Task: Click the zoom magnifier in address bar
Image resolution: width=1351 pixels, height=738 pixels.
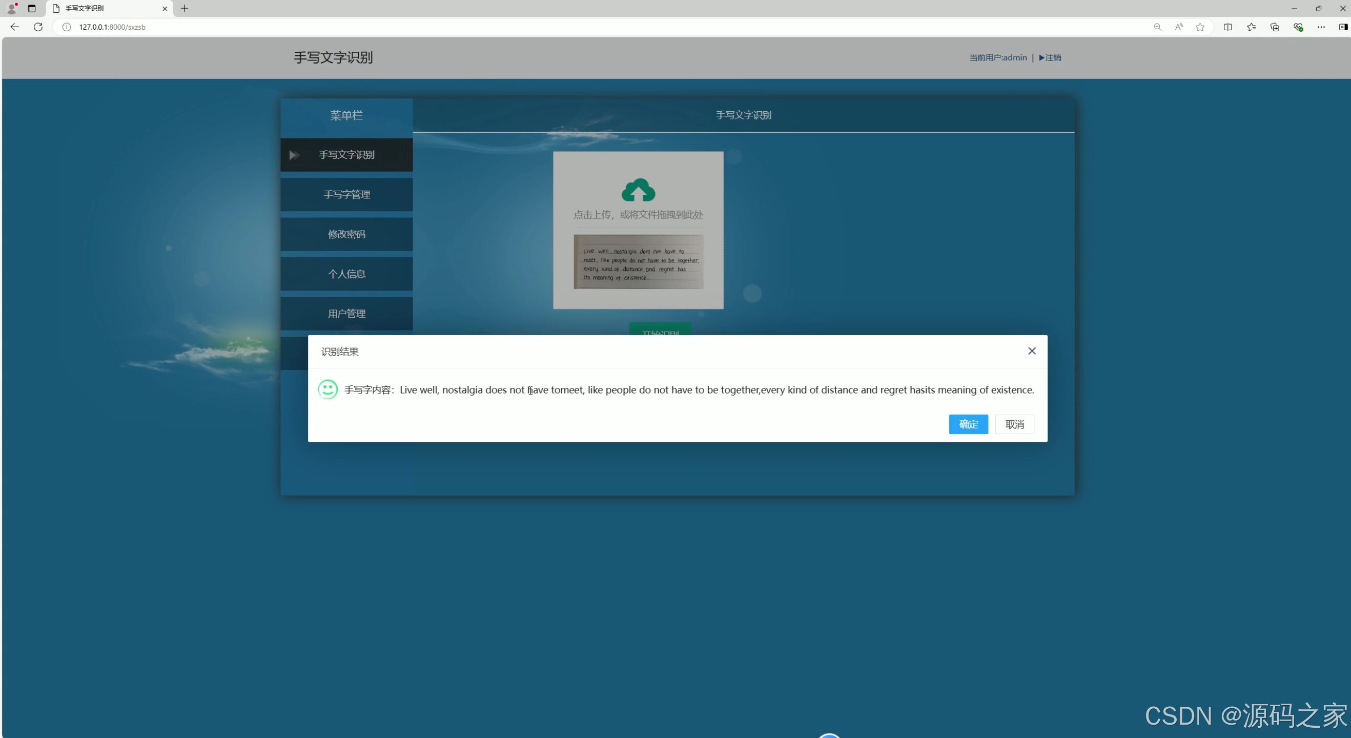Action: [x=1157, y=27]
